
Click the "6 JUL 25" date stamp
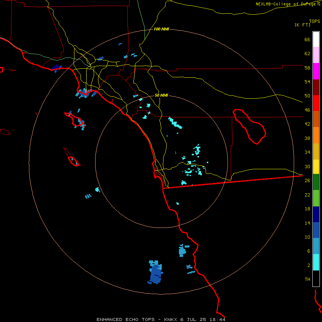point(193,319)
